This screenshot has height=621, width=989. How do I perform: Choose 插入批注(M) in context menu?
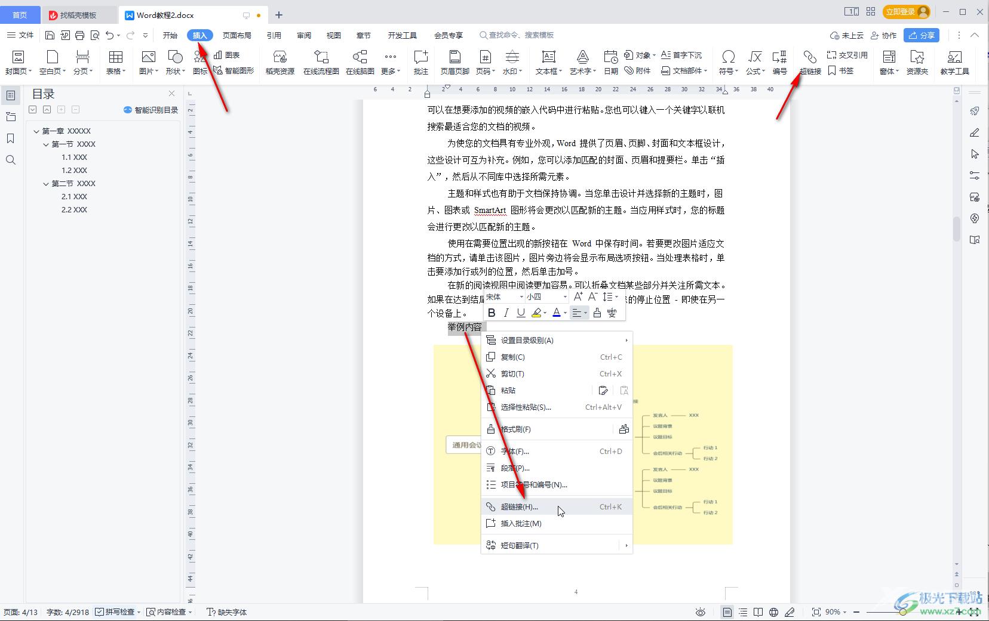(x=557, y=524)
